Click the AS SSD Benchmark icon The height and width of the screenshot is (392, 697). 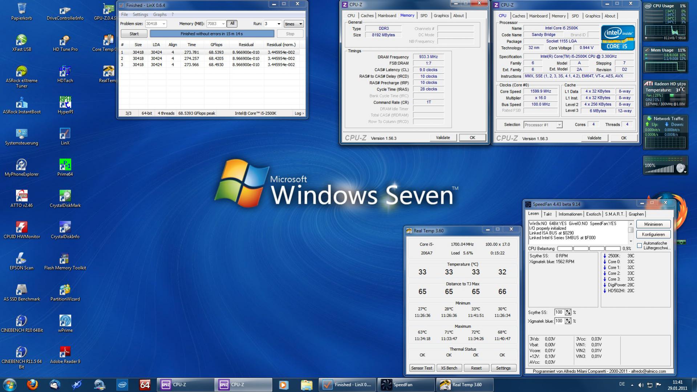coord(21,293)
